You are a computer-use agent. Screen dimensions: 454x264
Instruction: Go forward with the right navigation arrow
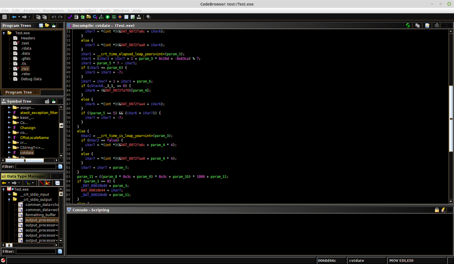click(24, 17)
